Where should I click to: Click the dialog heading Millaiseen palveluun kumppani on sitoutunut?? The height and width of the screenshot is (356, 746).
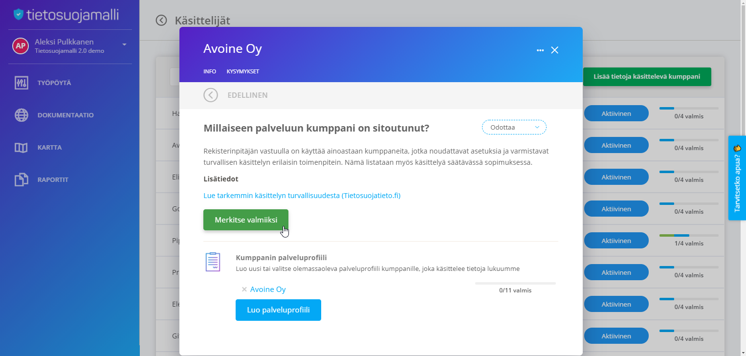(316, 128)
